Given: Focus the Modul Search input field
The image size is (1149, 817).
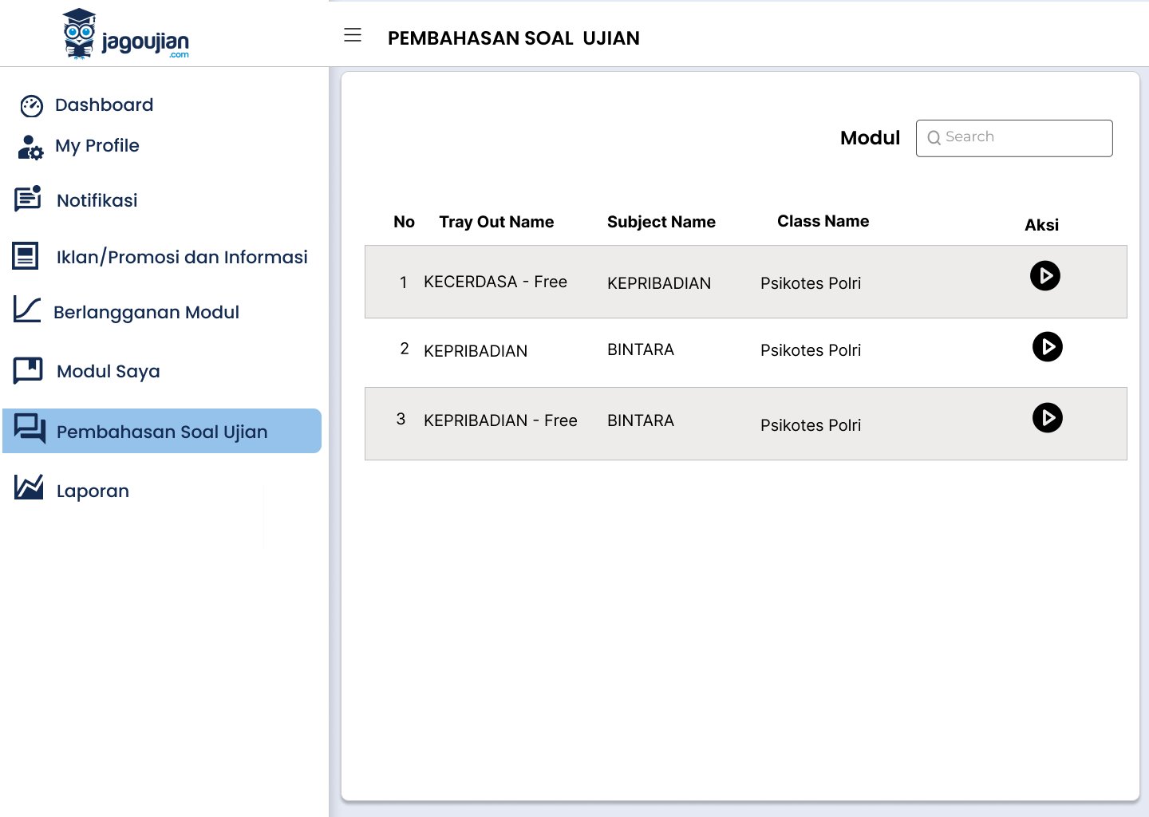Looking at the screenshot, I should tap(1014, 138).
